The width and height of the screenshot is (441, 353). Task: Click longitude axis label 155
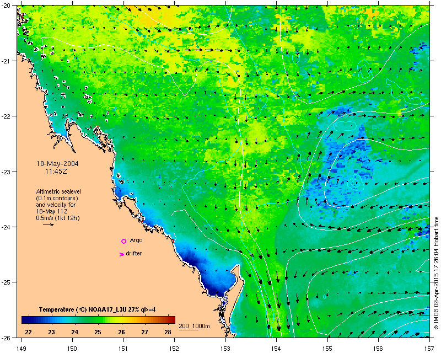pos(327,349)
